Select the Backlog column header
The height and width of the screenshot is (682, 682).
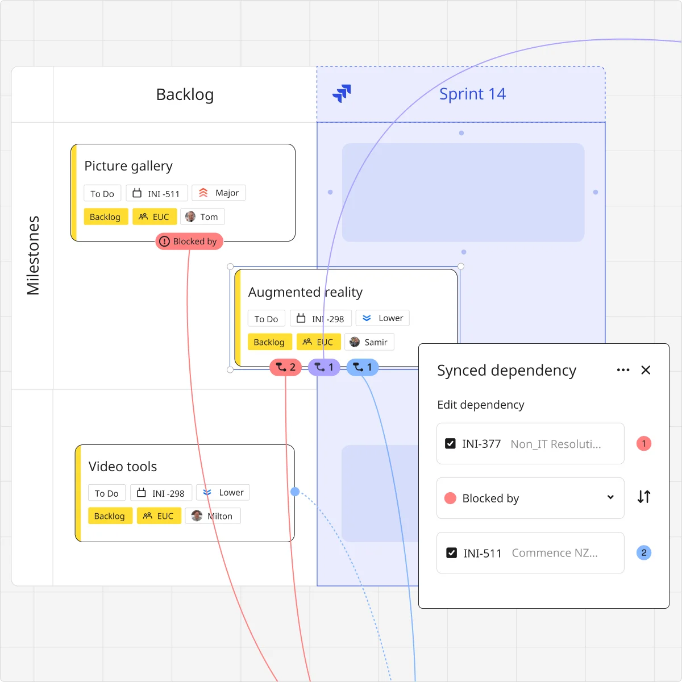tap(185, 94)
